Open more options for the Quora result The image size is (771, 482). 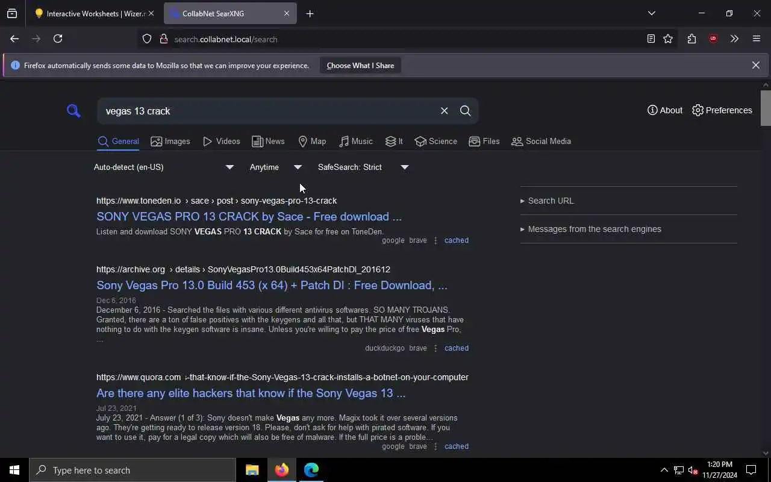tap(435, 446)
